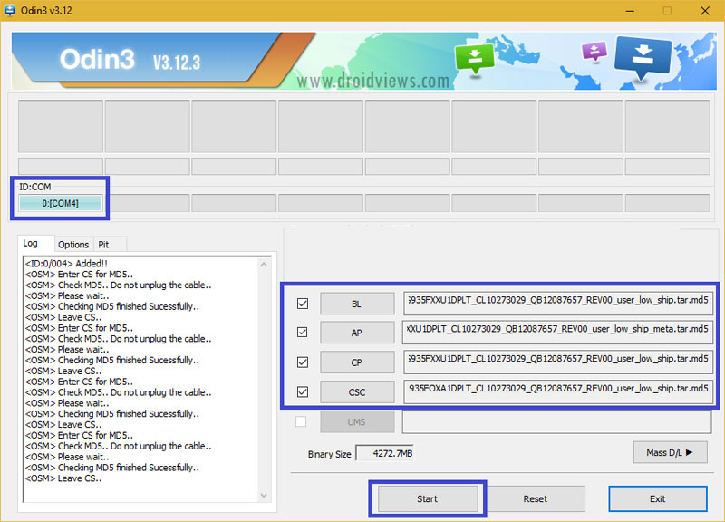
Task: Click the purple transfer bubble icon in banner
Action: point(594,51)
